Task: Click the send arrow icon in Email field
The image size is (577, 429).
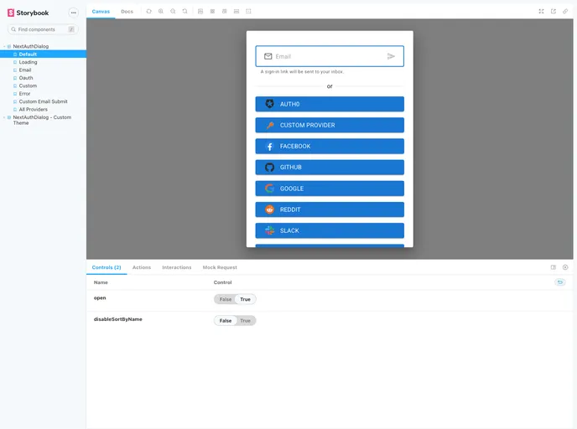Action: pyautogui.click(x=391, y=56)
